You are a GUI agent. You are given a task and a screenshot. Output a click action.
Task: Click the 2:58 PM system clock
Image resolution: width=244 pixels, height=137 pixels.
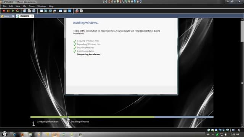235,134
